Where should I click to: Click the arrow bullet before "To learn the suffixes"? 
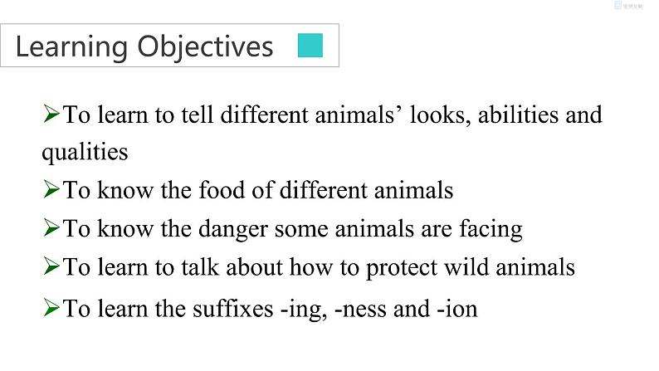51,309
